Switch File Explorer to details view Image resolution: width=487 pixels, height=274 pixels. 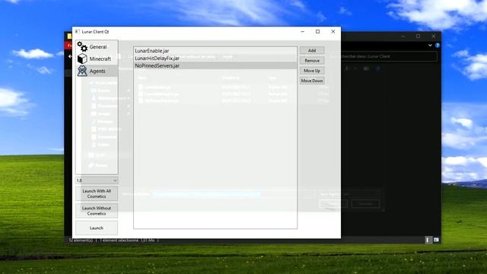[428, 240]
